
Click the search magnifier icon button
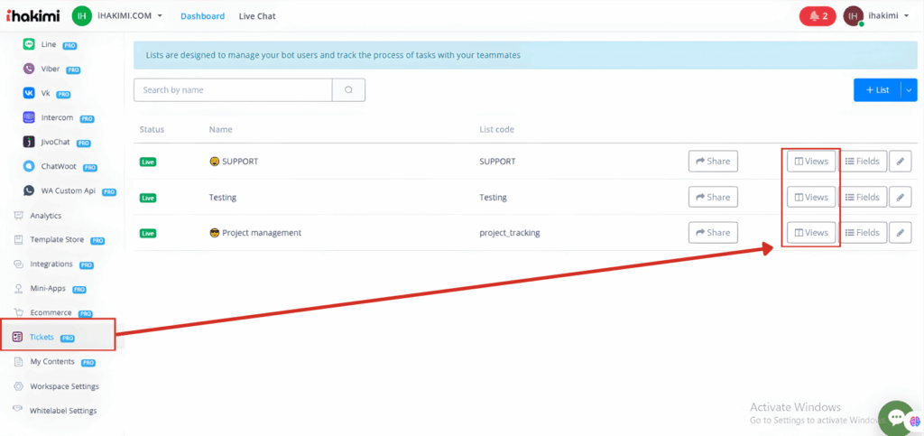pos(348,89)
